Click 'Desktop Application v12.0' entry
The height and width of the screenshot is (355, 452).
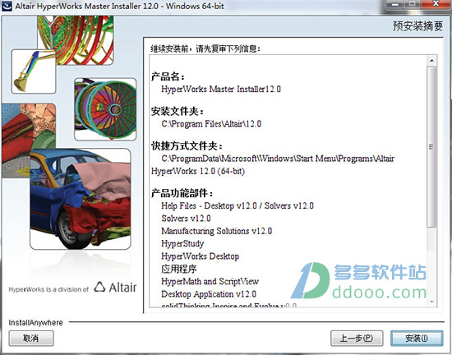(209, 294)
